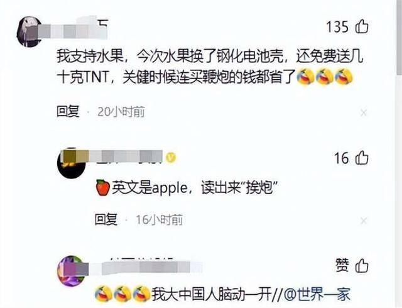Click the red apple emoji

point(103,188)
